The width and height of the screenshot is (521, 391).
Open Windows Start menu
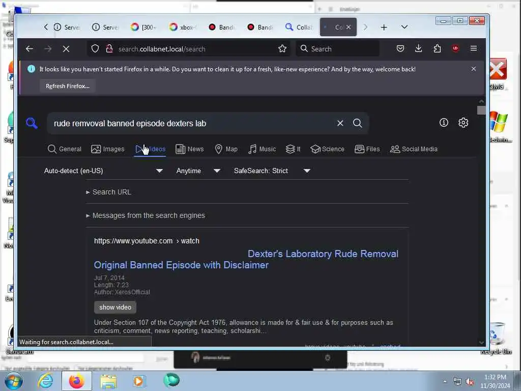(14, 381)
